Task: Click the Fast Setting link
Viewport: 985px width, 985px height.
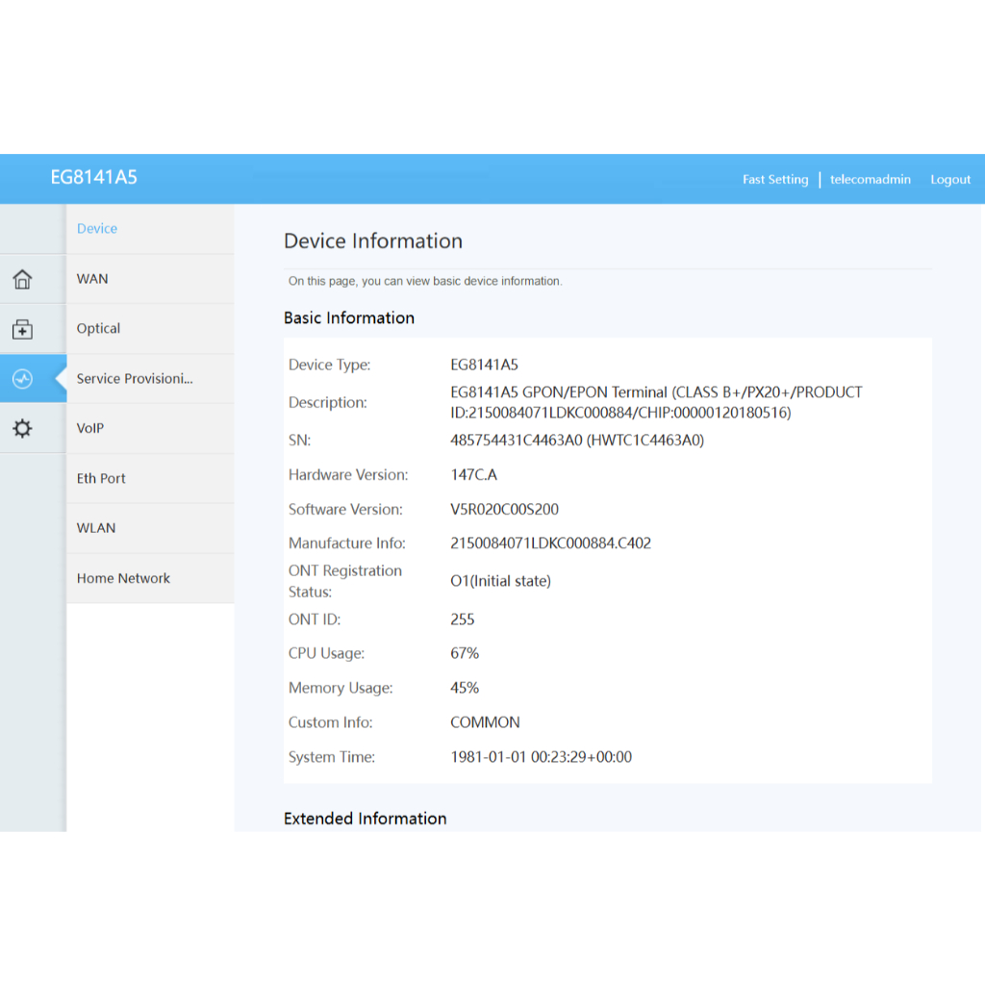Action: [775, 180]
